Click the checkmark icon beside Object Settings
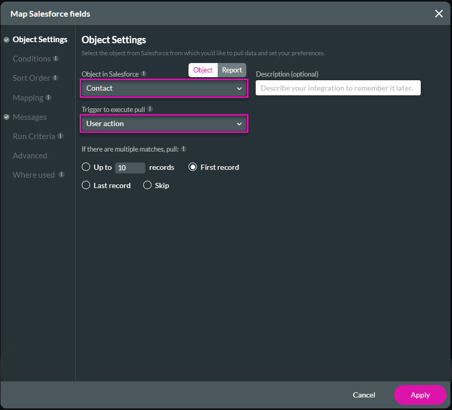The image size is (452, 410). [x=6, y=40]
